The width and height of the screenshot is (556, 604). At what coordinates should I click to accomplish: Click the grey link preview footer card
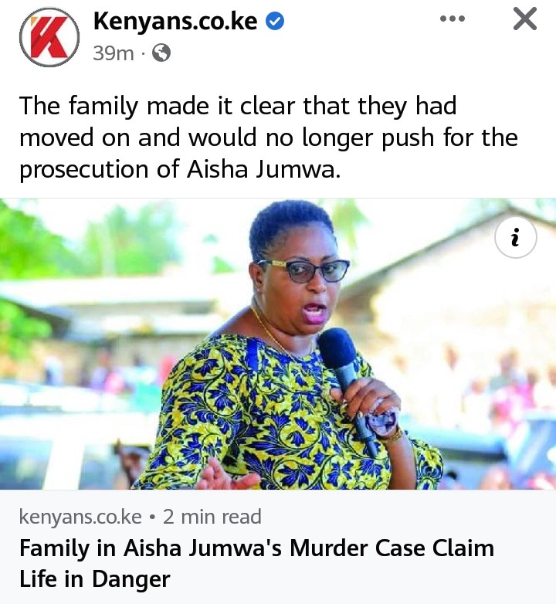point(278,547)
